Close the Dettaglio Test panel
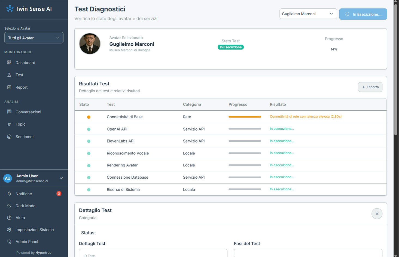 (x=377, y=213)
